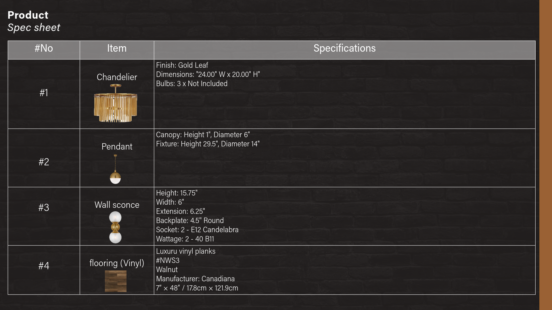Click the #2 row number cell
552x310 pixels.
[x=44, y=162]
